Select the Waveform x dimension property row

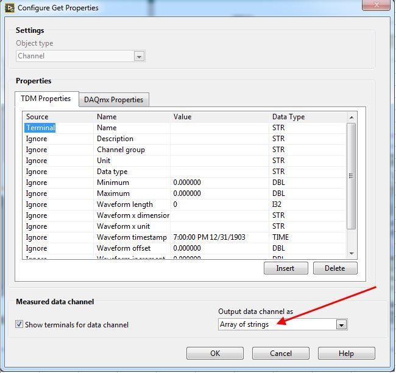[185, 215]
